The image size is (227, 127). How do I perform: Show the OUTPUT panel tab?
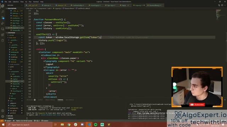(40, 100)
